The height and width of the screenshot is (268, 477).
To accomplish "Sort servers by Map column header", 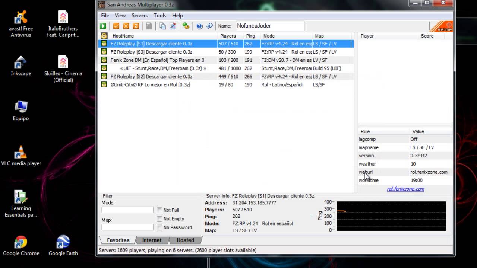I will 332,36.
